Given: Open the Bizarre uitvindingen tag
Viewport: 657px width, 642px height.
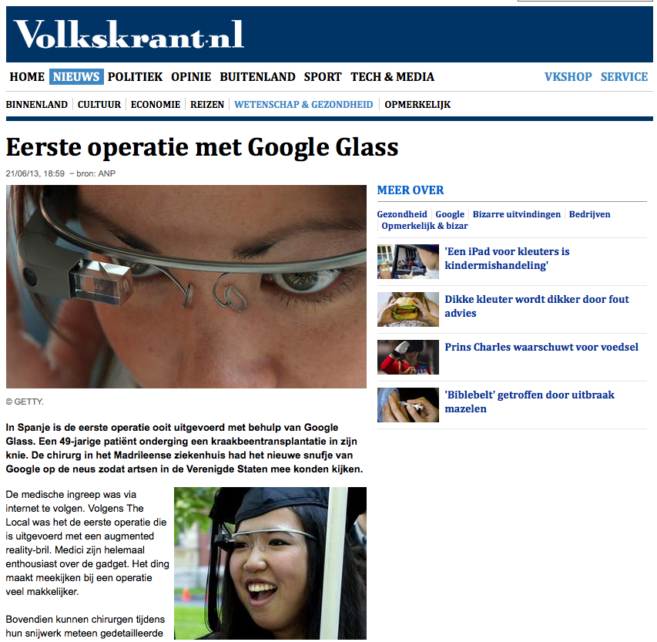Looking at the screenshot, I should [x=517, y=214].
